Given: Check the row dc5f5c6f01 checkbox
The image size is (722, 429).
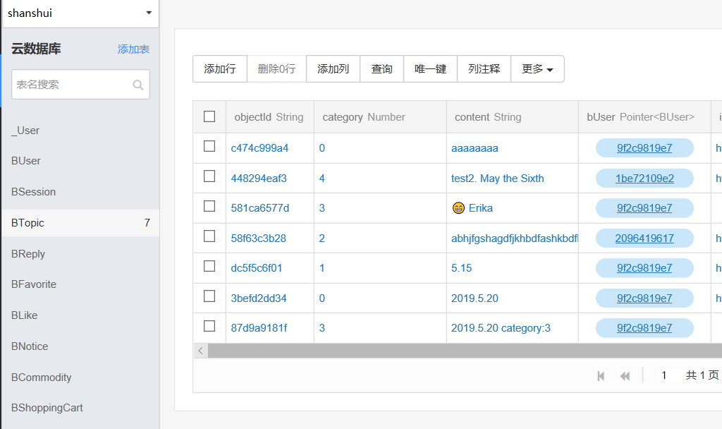Looking at the screenshot, I should [209, 266].
